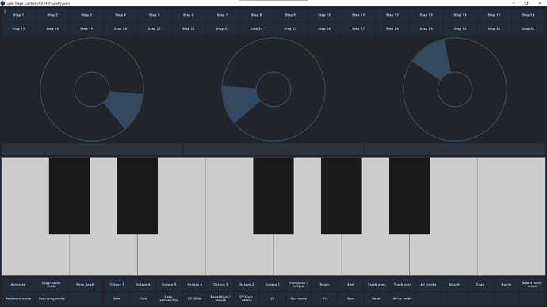Viewport: 547px width, 307px height.
Task: Click the Run button
Action: click(350, 298)
